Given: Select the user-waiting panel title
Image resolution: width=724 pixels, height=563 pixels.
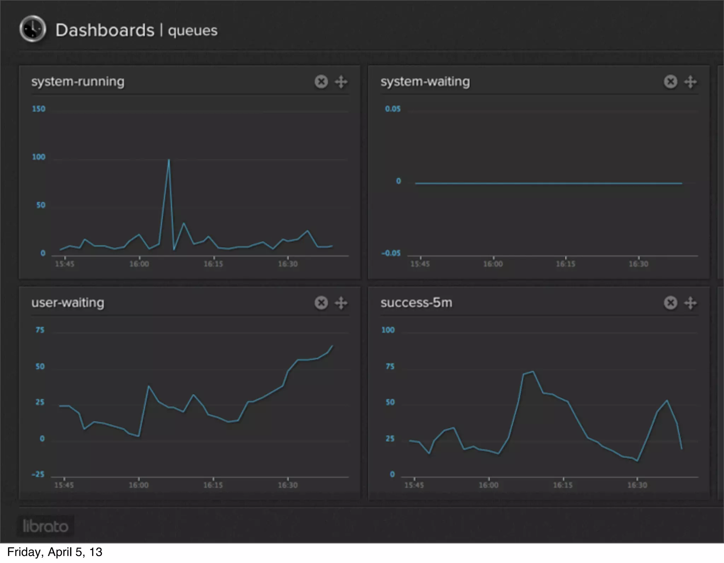Looking at the screenshot, I should tap(68, 303).
